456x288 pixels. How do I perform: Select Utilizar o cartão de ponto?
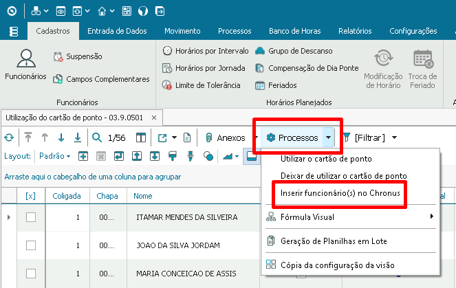[326, 159]
